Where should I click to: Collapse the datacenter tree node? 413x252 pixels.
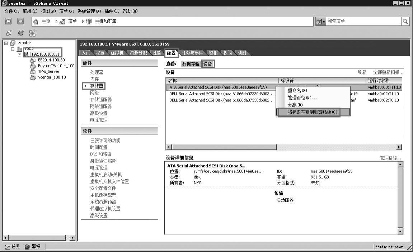point(13,49)
